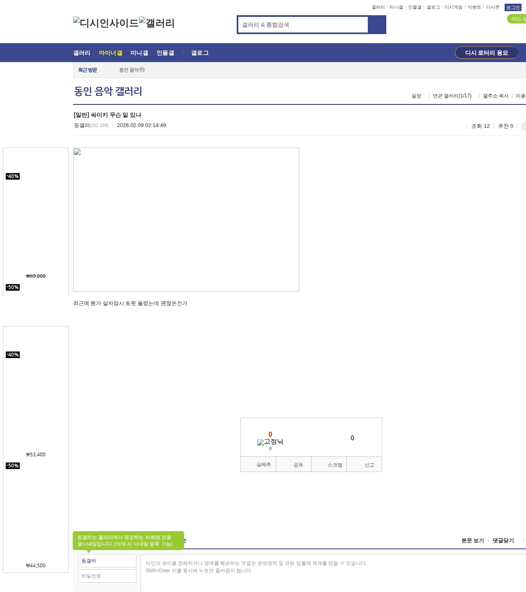Click the 디시 로터리 응모 button
This screenshot has height=592, width=526.
(487, 53)
